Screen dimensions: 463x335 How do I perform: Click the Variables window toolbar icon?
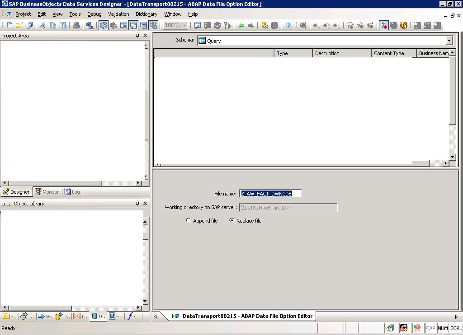coord(123,25)
